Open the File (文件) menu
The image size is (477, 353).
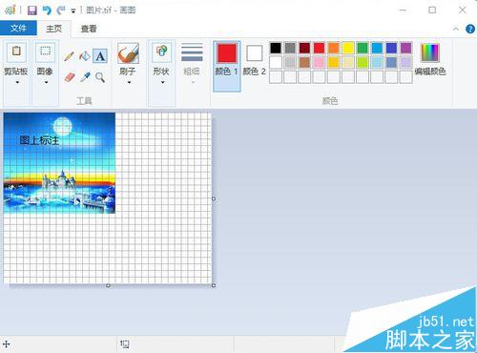point(18,28)
